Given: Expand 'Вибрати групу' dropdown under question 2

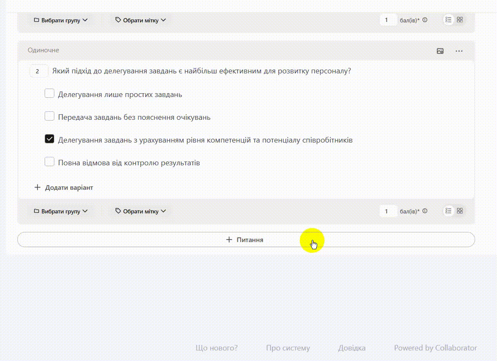Looking at the screenshot, I should point(61,211).
